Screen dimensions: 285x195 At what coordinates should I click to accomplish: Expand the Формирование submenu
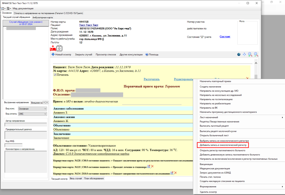[x=241, y=186]
